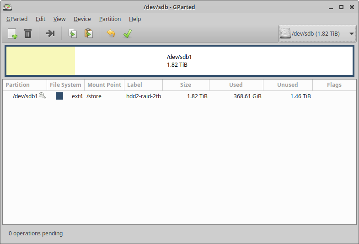Viewport: 359px width, 244px height.
Task: Click the Used column header
Action: click(x=236, y=85)
